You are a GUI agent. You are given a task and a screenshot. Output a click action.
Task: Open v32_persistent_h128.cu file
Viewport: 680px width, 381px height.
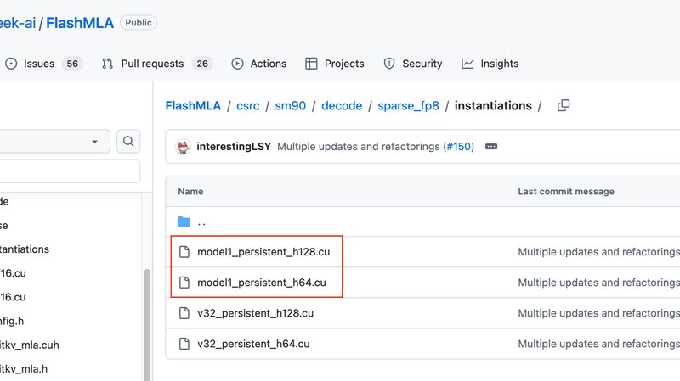coord(256,313)
